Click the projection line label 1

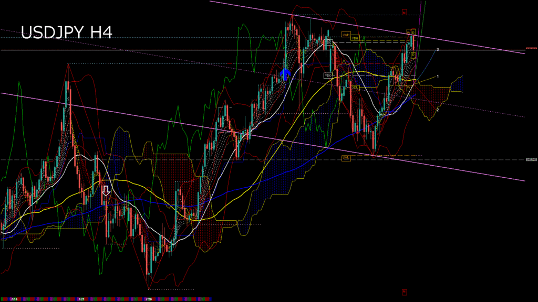438,77
